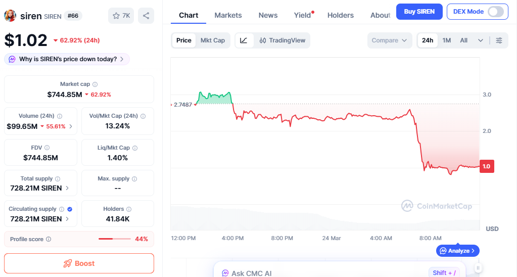Open 'Why is SIREN's price down today?'
Screen dimensions: 517x277
click(x=67, y=59)
